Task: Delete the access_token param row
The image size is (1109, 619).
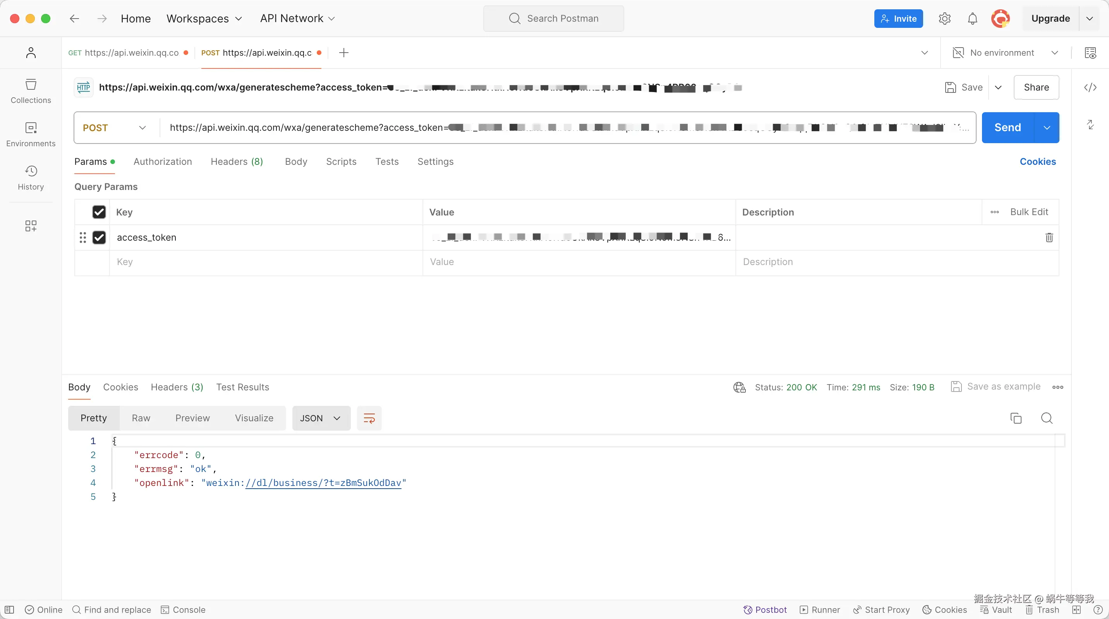Action: 1049,238
